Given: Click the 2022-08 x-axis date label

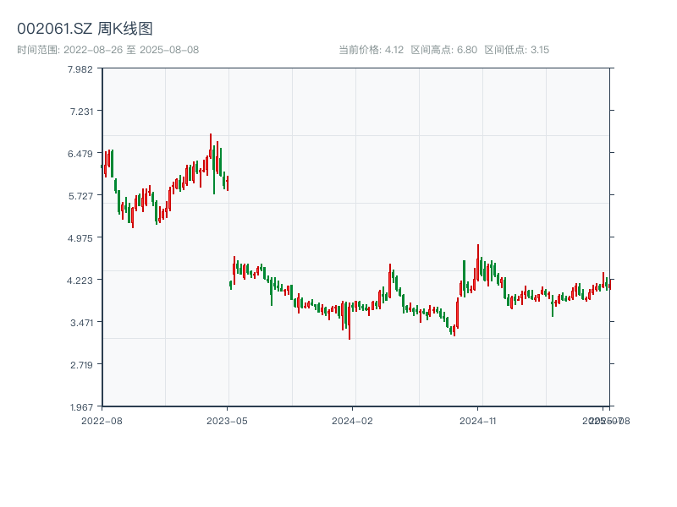Looking at the screenshot, I should (x=102, y=420).
